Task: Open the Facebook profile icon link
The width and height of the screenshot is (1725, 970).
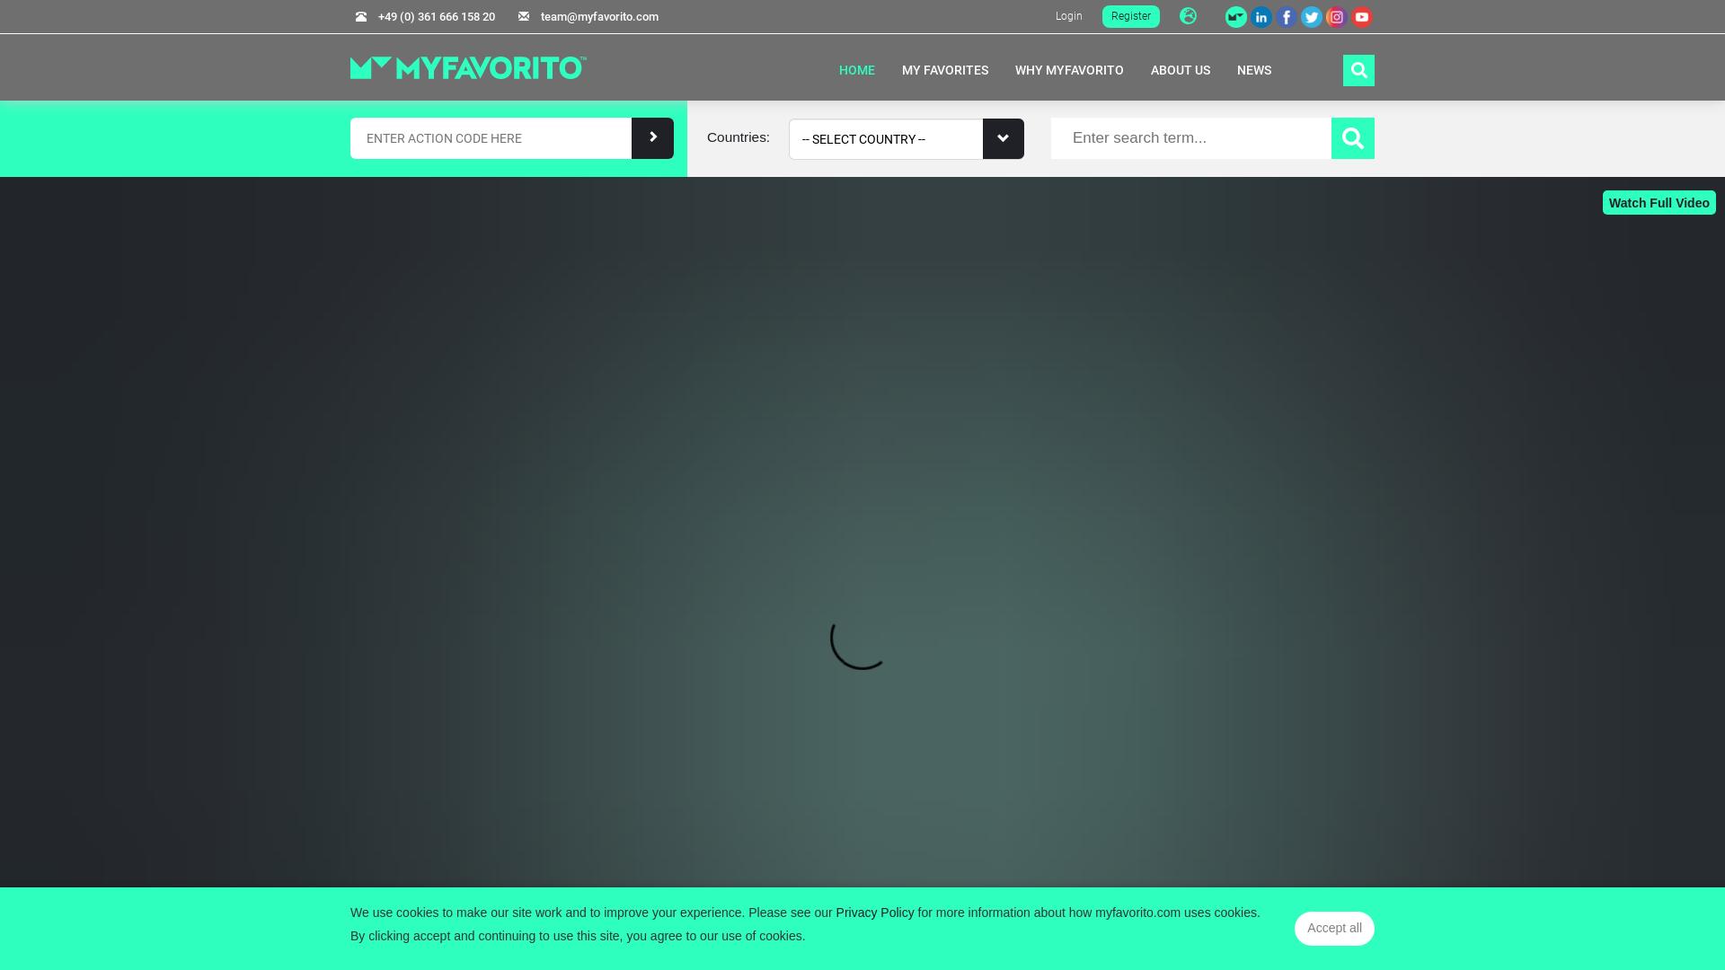Action: pos(1286,16)
